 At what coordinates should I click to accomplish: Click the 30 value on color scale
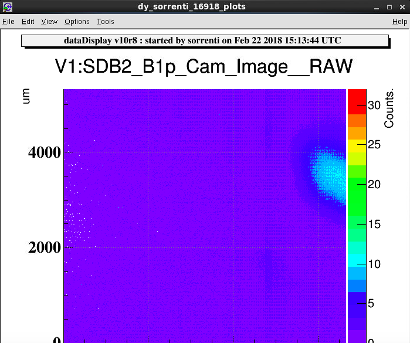(374, 105)
